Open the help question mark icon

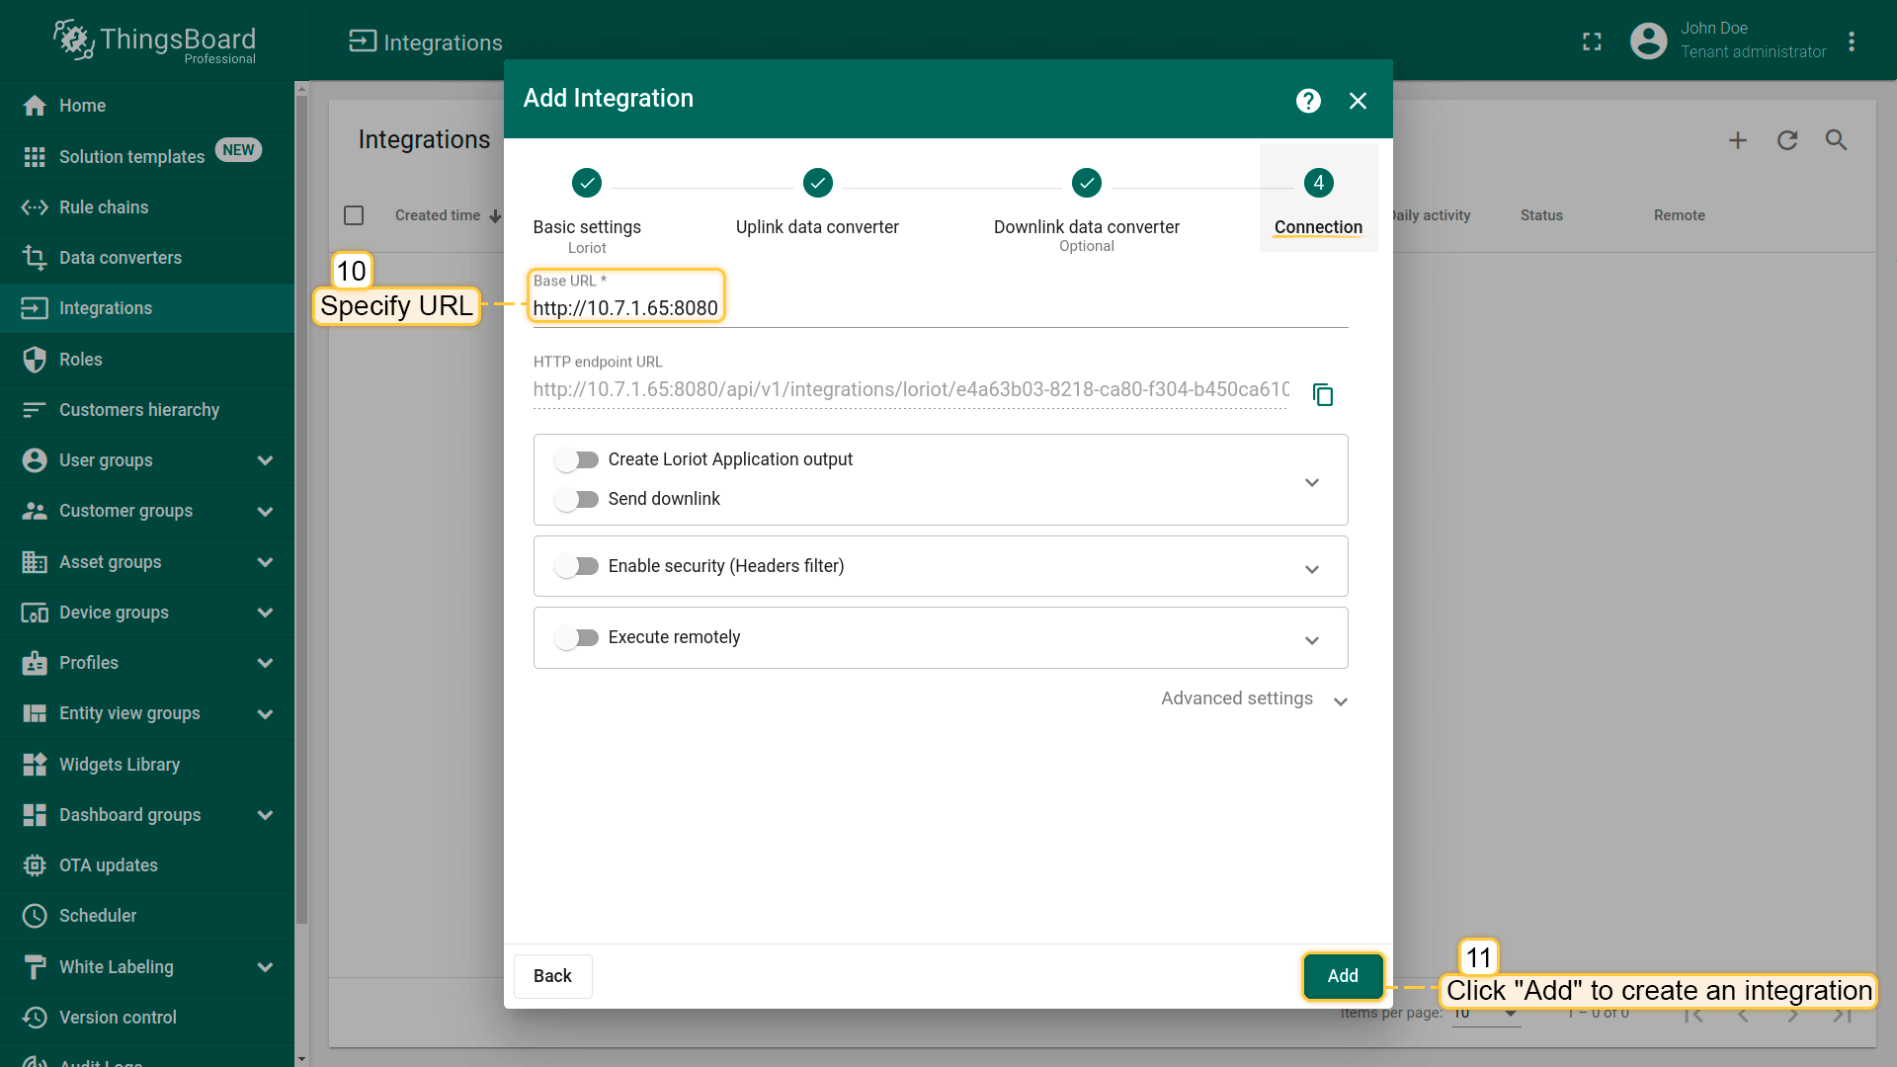pyautogui.click(x=1308, y=101)
